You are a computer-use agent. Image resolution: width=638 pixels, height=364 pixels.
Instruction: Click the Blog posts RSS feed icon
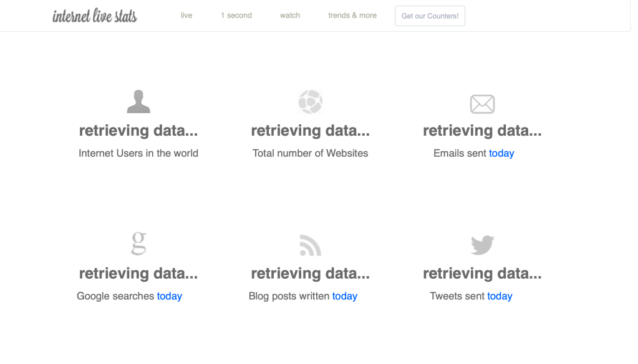pos(310,245)
